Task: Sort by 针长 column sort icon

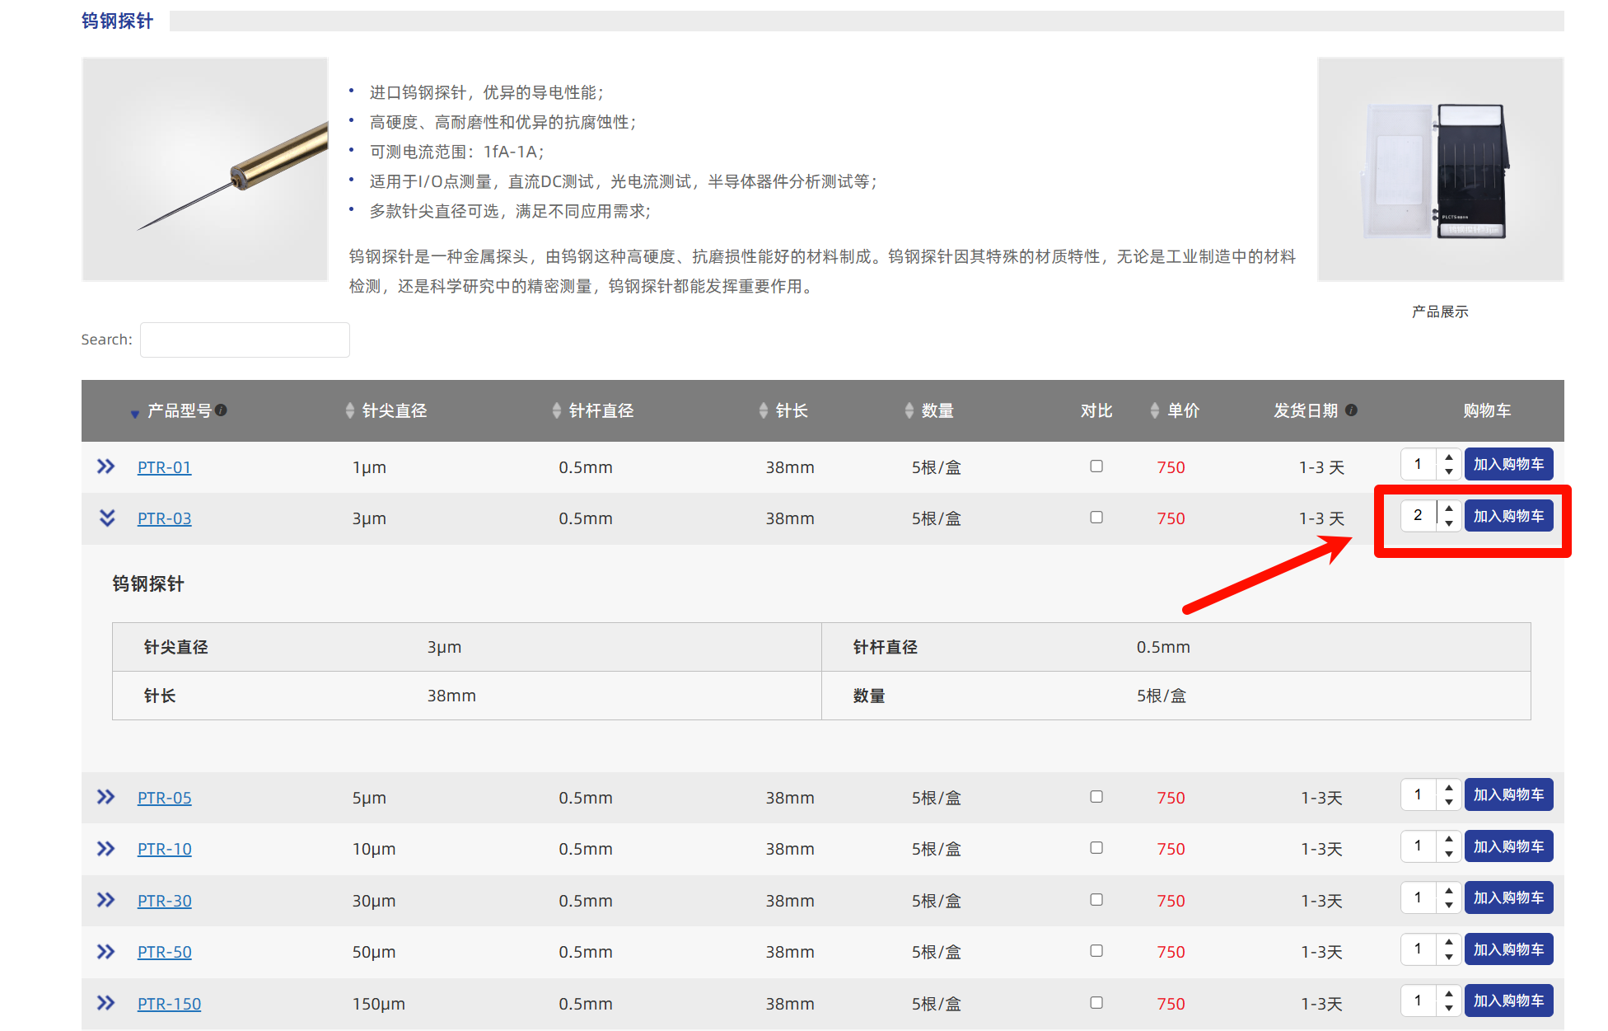Action: click(764, 410)
